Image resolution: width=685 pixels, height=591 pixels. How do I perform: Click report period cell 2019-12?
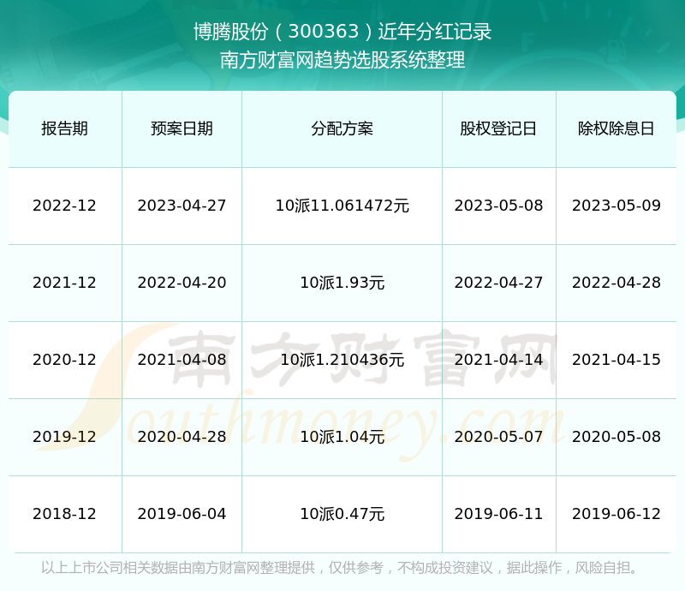click(x=64, y=436)
